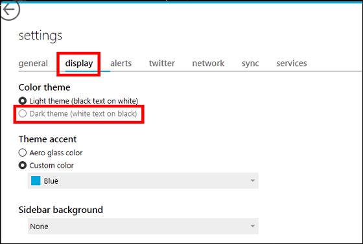Screen dimensions: 363x244
Task: Select the sync tab
Action: click(x=250, y=63)
